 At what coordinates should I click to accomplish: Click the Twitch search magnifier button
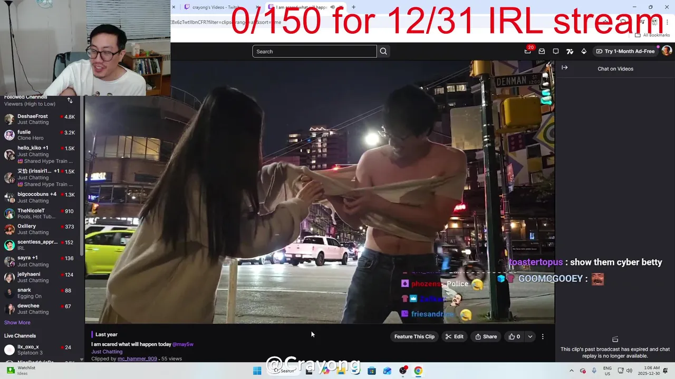pyautogui.click(x=383, y=51)
